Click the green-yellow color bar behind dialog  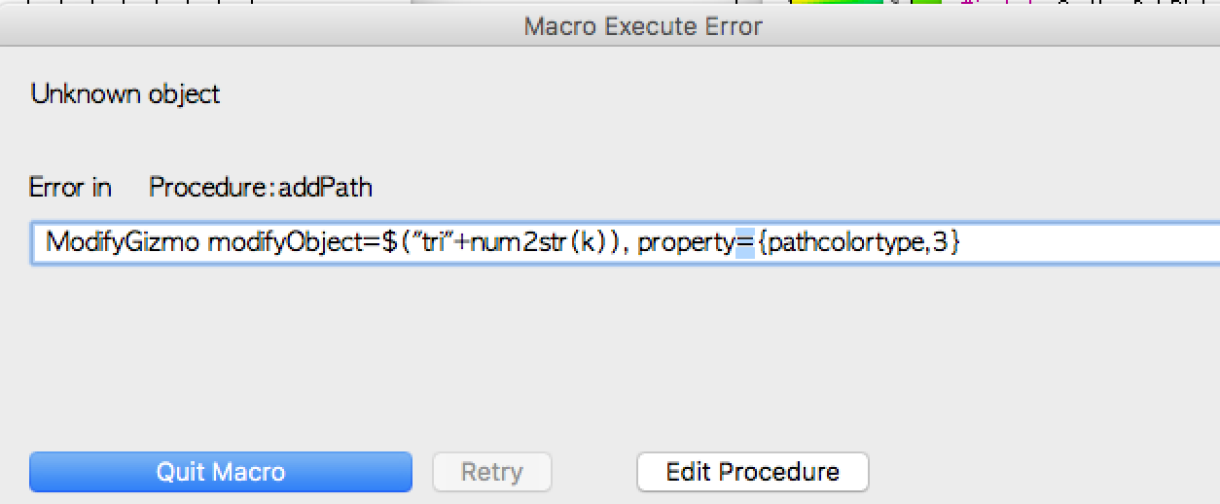coord(836,3)
